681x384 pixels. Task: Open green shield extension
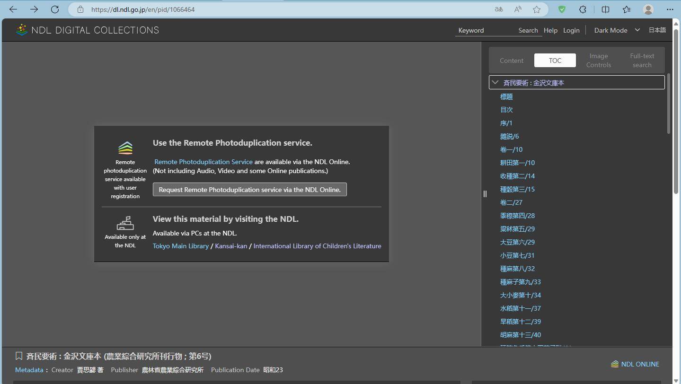[562, 9]
